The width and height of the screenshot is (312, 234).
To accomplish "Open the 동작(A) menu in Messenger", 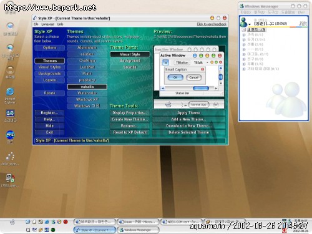I will [259, 12].
